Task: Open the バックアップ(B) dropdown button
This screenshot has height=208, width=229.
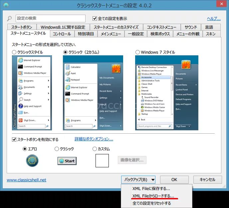Action: click(x=138, y=179)
